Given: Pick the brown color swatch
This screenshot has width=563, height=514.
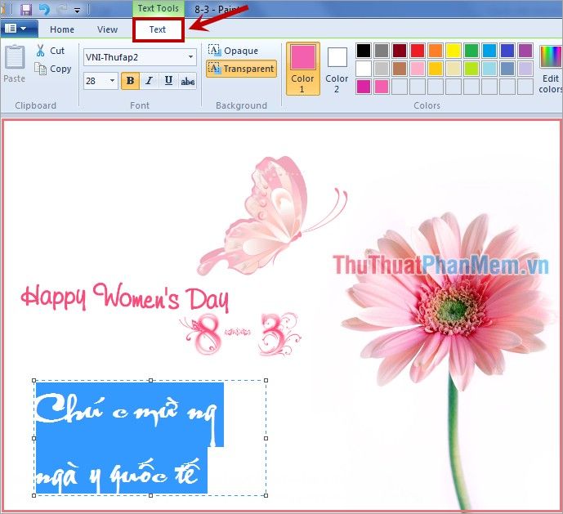Looking at the screenshot, I should point(400,69).
